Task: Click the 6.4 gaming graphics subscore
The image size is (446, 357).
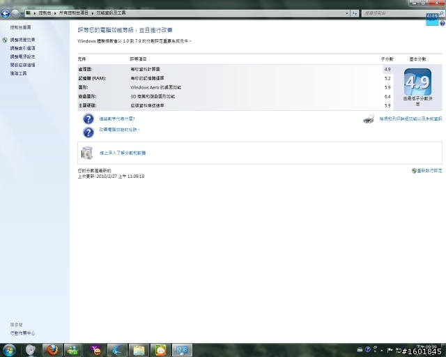Action: point(387,96)
